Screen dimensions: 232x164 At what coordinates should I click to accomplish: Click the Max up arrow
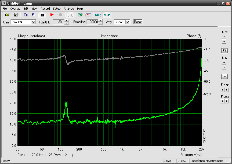(224, 37)
